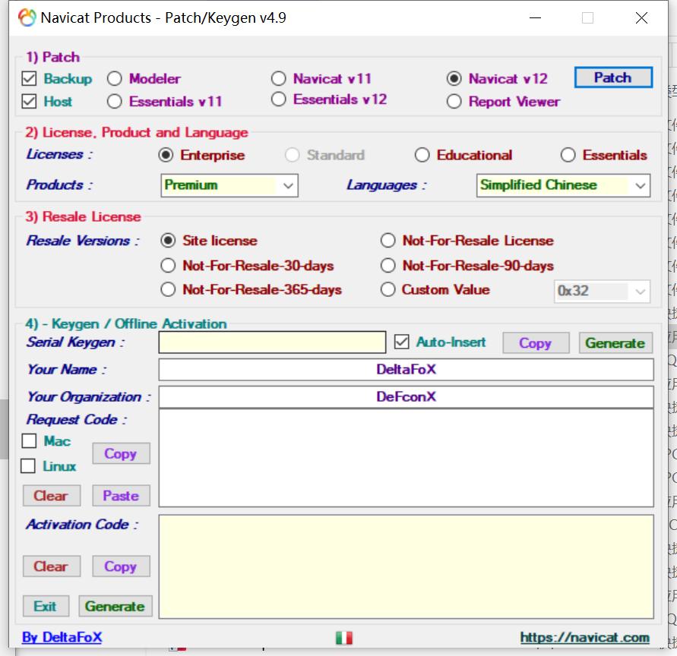Screen dimensions: 677x656
Task: Select the Navicat v11 radio button
Action: (x=279, y=79)
